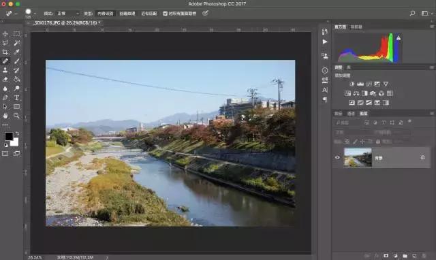The height and width of the screenshot is (260, 436).
Task: Select the Rectangular Marquee tool
Action: point(16,33)
